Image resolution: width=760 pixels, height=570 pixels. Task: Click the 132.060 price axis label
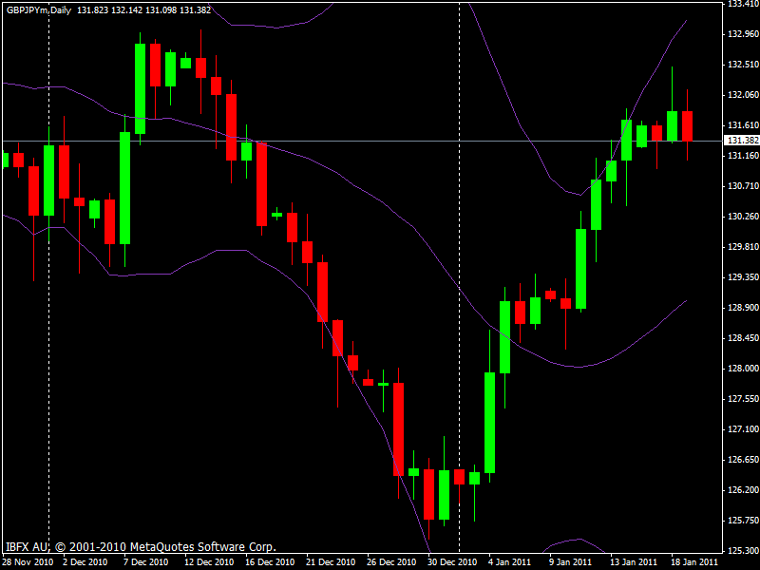click(x=743, y=95)
